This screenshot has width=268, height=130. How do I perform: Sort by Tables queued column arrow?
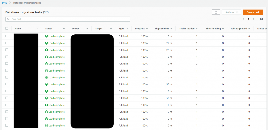(x=249, y=29)
